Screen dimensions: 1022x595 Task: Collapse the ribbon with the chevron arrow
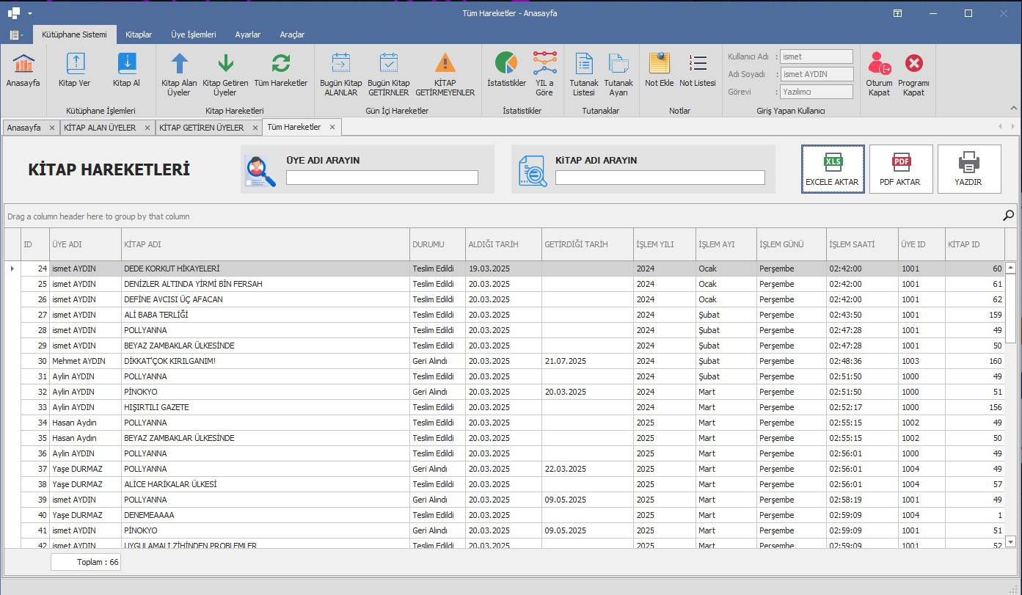tap(1014, 109)
